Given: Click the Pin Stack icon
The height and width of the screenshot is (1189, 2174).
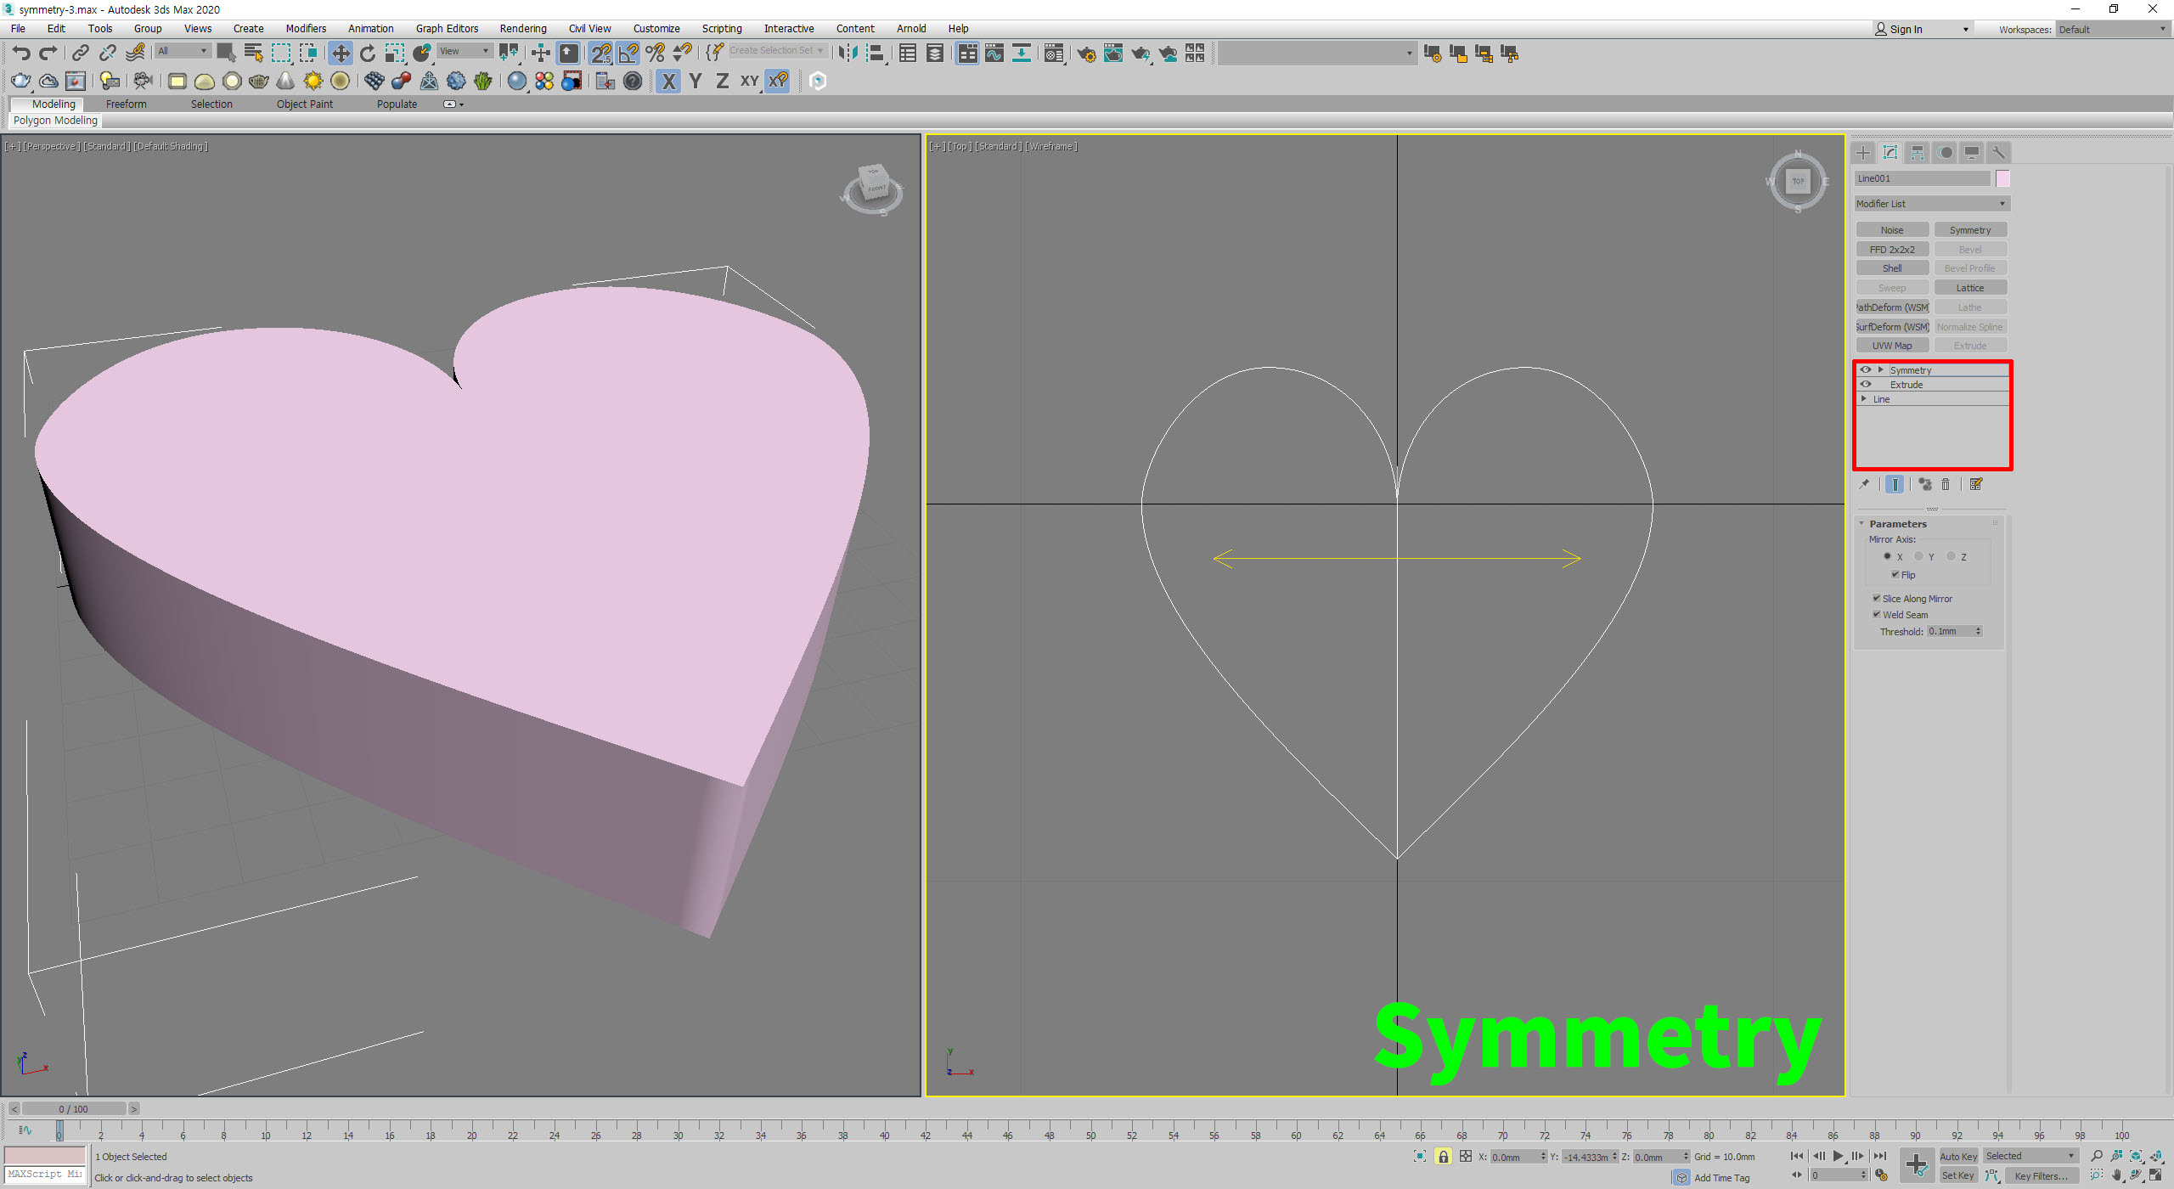Looking at the screenshot, I should [x=1864, y=485].
